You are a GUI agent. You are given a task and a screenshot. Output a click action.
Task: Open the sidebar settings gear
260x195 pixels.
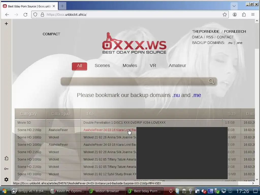pos(6,180)
